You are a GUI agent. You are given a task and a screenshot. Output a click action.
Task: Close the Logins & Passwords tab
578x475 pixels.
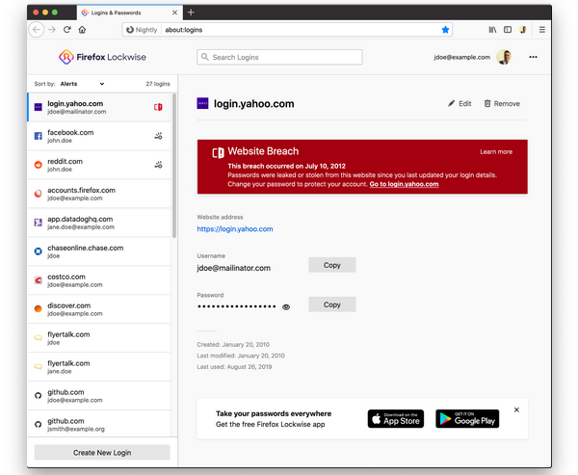pyautogui.click(x=174, y=13)
